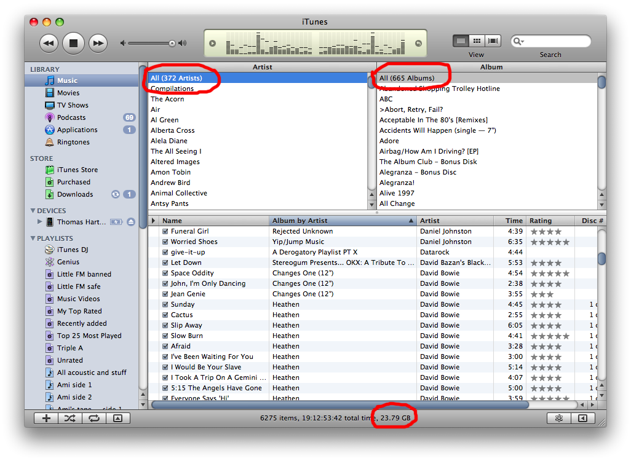Set rating for the Sunday track
Viewport: 631px width, 461px height.
coord(546,305)
